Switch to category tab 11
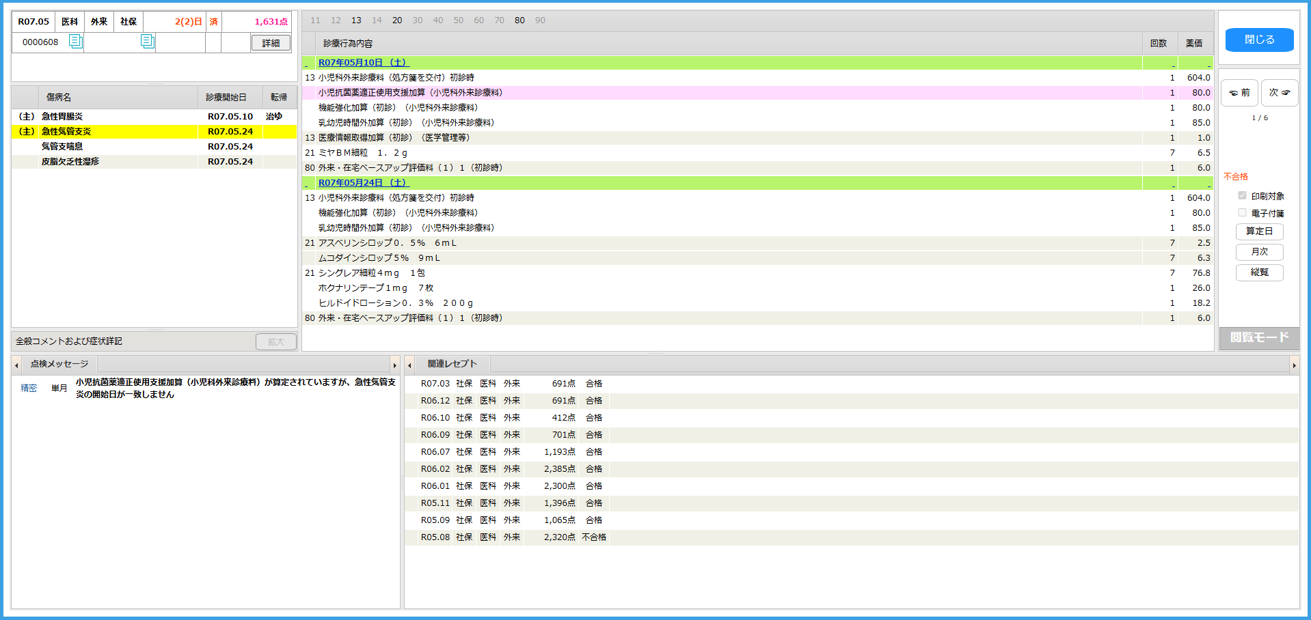The image size is (1311, 620). coord(315,20)
